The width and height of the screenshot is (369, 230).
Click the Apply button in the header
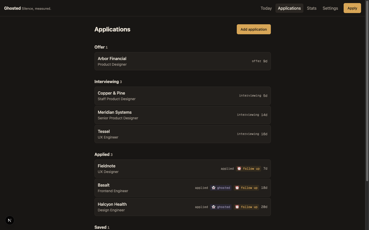pos(352,8)
